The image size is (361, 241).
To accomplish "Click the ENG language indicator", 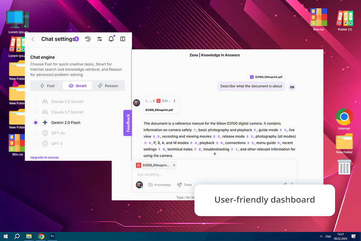I will [x=328, y=236].
